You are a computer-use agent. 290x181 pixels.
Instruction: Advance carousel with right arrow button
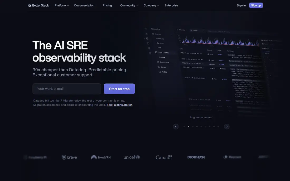coord(227,127)
